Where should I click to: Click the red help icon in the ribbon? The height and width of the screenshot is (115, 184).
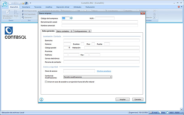pos(179,7)
